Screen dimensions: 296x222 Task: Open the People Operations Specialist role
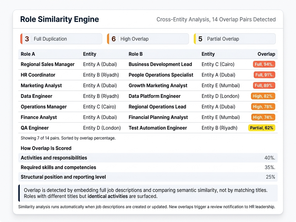[161, 75]
